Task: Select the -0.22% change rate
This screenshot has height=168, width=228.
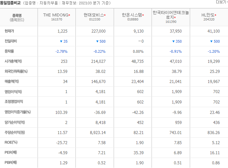Action: (x=100, y=51)
